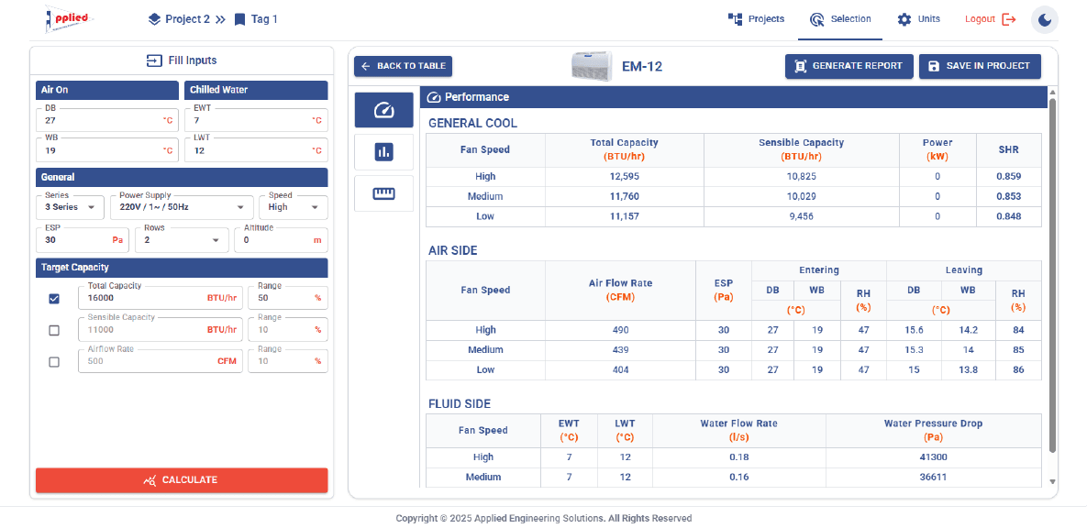Switch to the Units tab
This screenshot has width=1087, height=528.
(918, 19)
